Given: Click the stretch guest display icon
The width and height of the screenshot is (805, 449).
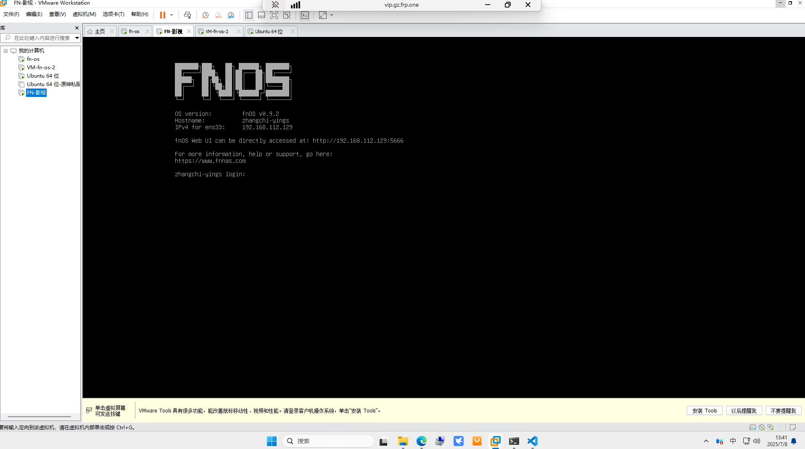Looking at the screenshot, I should pos(322,15).
